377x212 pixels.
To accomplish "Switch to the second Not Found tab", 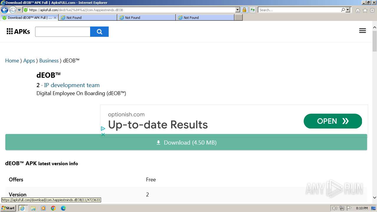I will point(146,18).
